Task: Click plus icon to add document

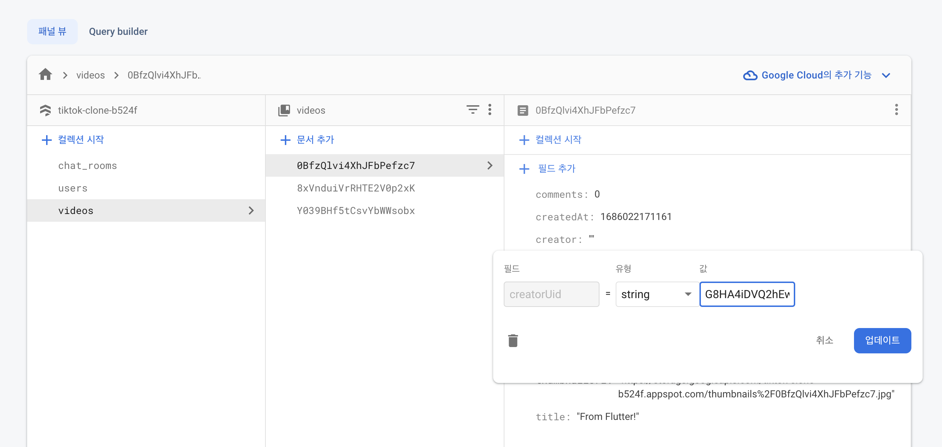Action: [x=285, y=140]
